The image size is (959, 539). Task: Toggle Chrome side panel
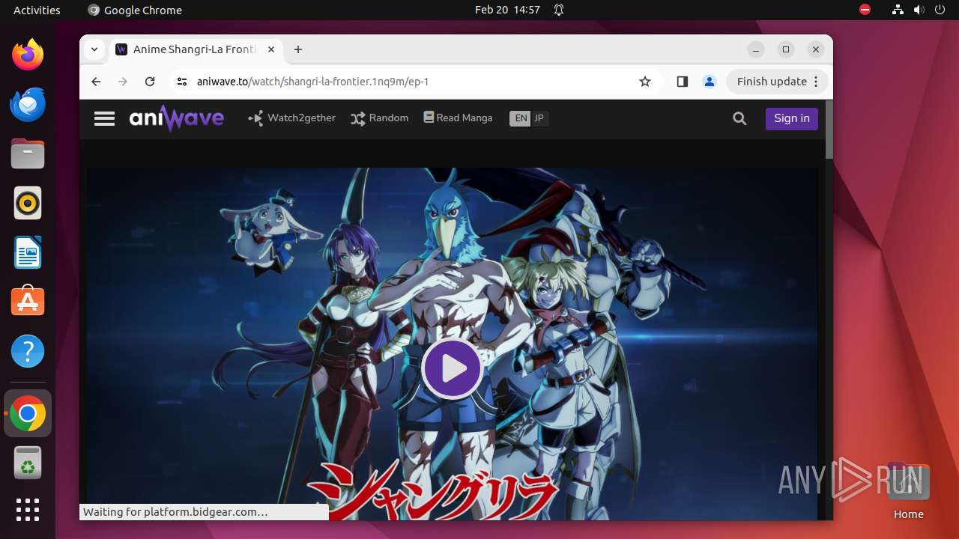(682, 82)
